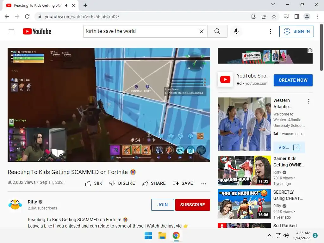324x243 pixels.
Task: Open media controls in Chrome toolbar
Action: (x=286, y=16)
